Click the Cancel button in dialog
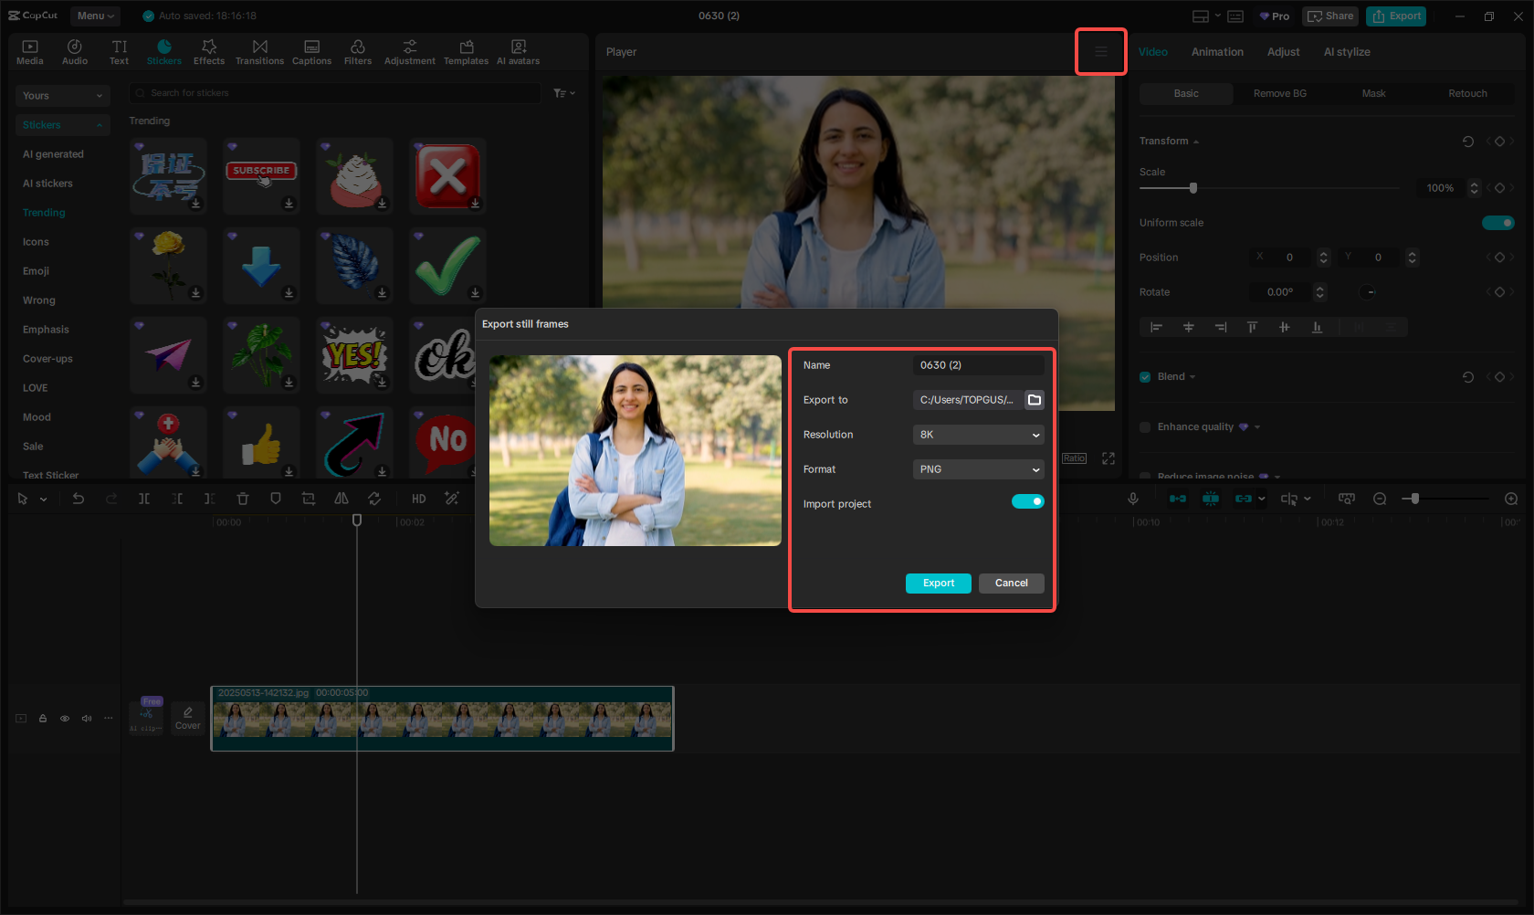The height and width of the screenshot is (915, 1534). point(1011,584)
